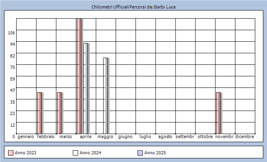Click the 106 y-axis value label

pyautogui.click(x=12, y=32)
